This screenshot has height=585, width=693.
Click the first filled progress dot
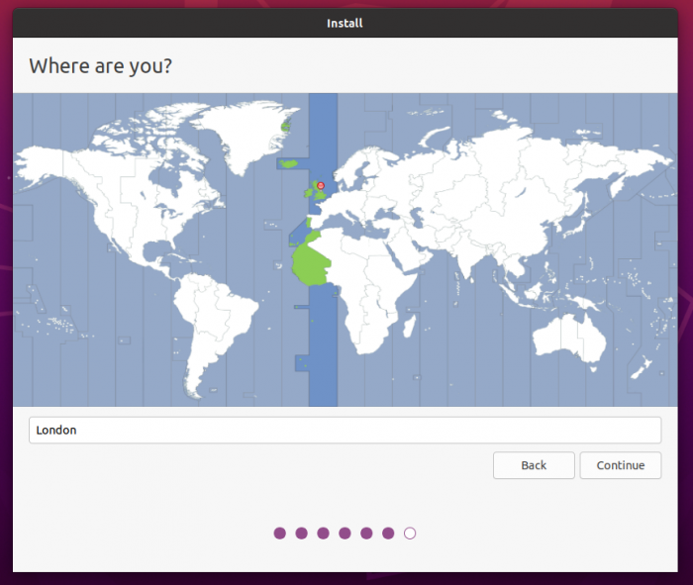pos(280,534)
